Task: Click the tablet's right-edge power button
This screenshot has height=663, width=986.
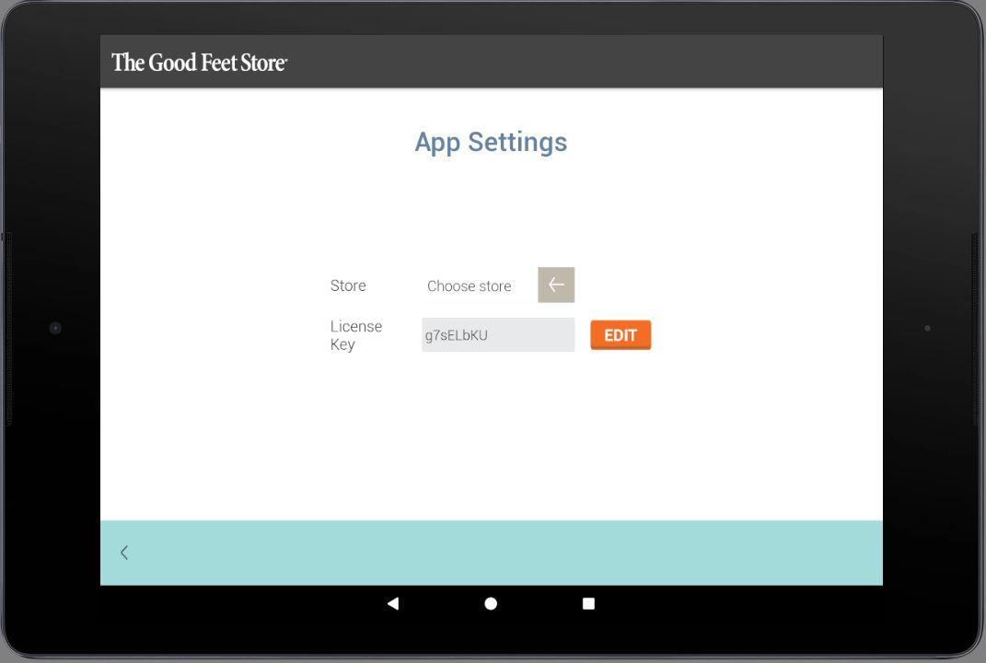Action: coord(976,327)
